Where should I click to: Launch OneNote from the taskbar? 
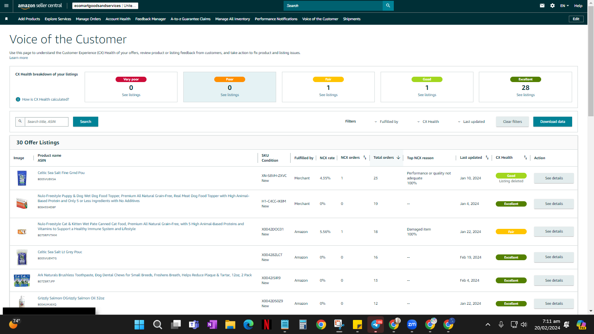[212, 325]
